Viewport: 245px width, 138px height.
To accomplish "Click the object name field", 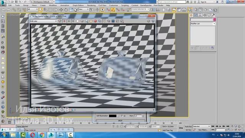I will pyautogui.click(x=202, y=20).
